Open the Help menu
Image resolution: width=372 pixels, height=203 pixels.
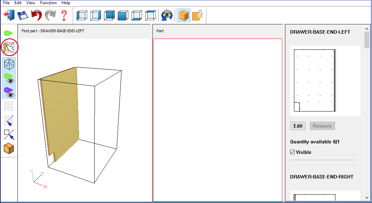pyautogui.click(x=66, y=3)
